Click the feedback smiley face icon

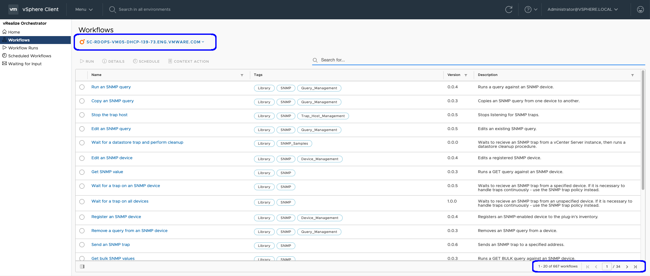click(x=640, y=9)
